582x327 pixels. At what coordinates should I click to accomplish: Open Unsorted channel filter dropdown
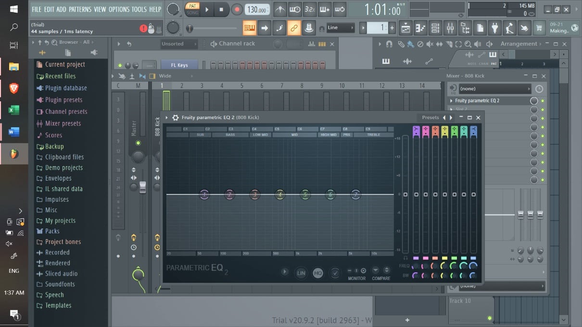pos(179,44)
